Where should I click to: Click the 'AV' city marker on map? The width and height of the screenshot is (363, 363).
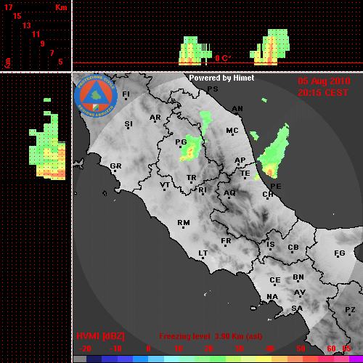[x=300, y=293]
